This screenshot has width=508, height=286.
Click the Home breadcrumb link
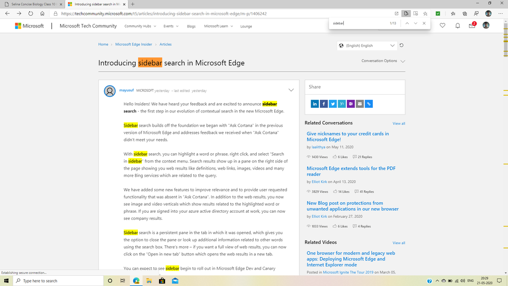point(103,44)
